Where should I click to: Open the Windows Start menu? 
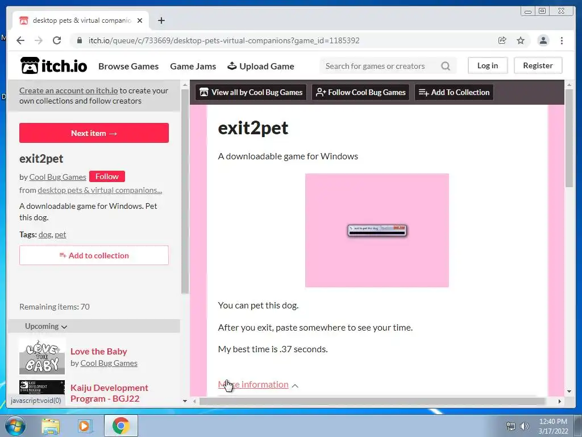[15, 426]
